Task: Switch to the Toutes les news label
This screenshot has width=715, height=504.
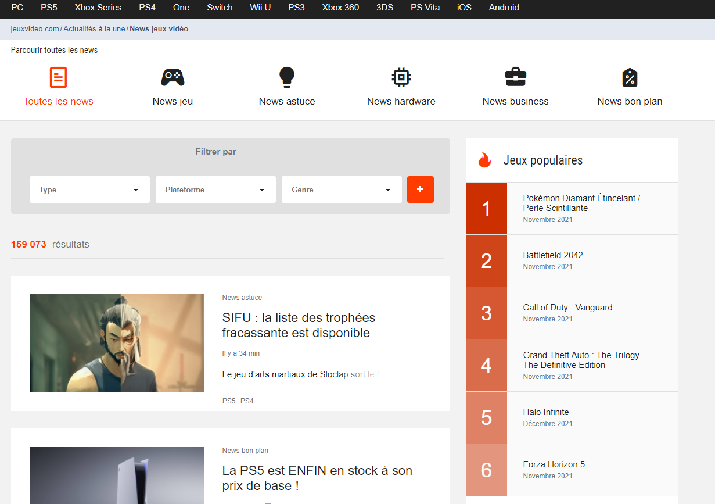Action: (x=58, y=101)
